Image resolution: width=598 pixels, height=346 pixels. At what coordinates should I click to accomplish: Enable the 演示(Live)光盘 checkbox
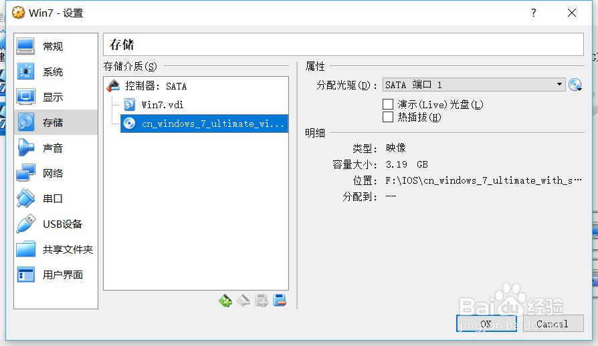(388, 104)
